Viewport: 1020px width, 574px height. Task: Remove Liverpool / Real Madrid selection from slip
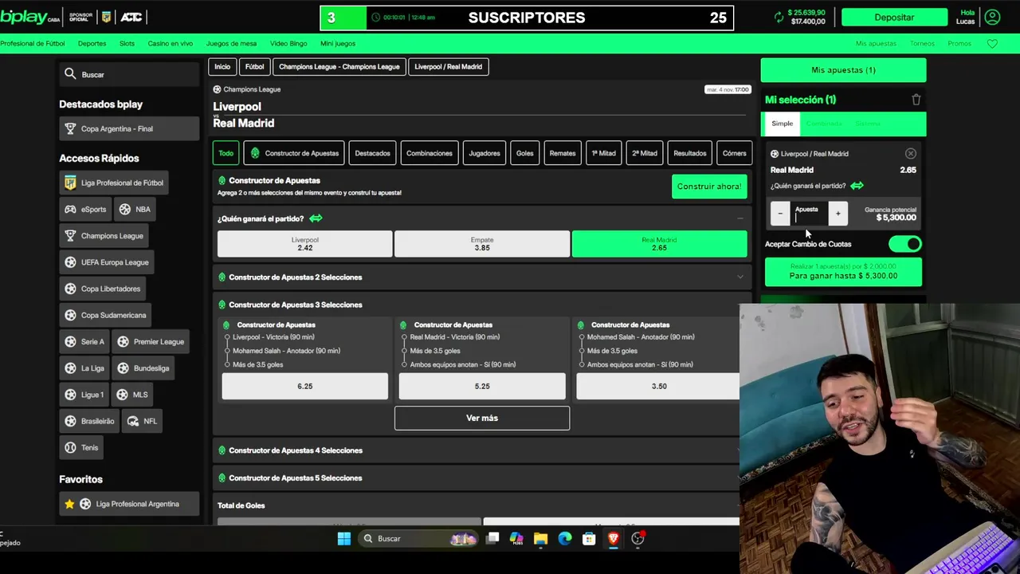point(910,153)
